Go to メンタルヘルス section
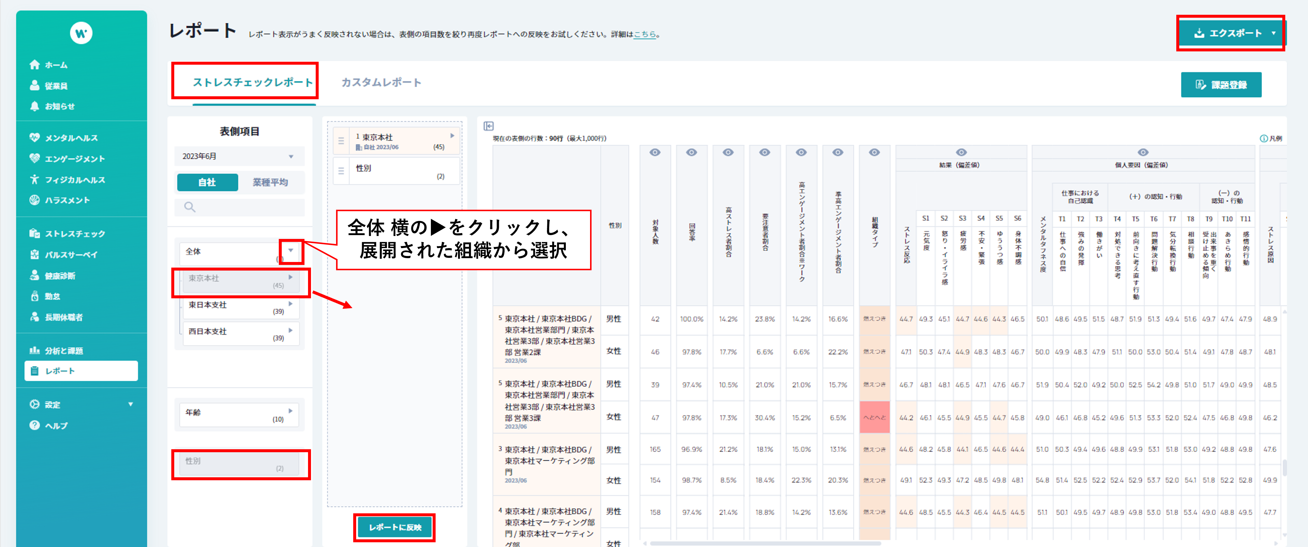This screenshot has width=1308, height=547. pos(64,138)
